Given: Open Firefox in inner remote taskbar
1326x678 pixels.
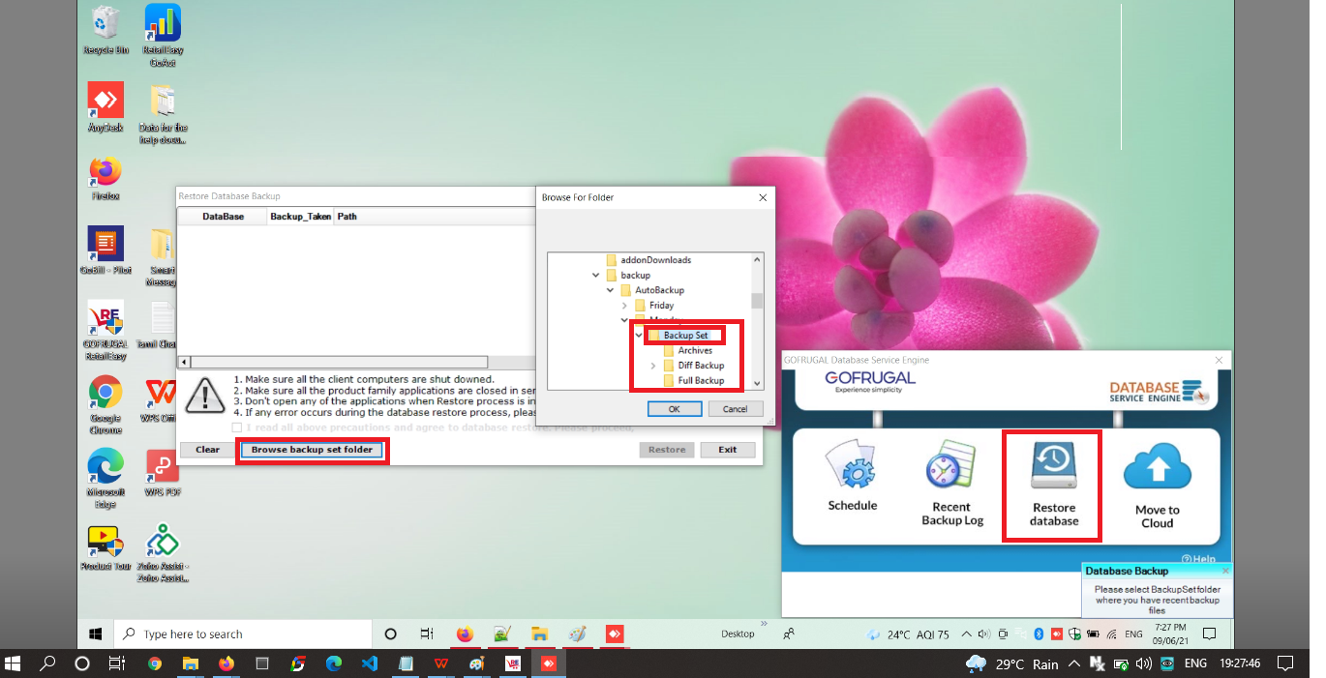Looking at the screenshot, I should 466,634.
